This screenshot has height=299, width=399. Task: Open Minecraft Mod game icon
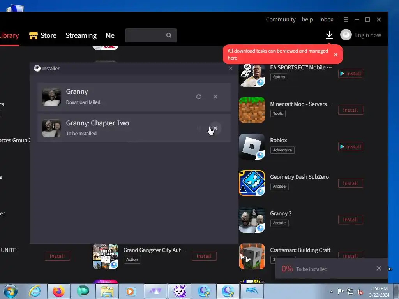point(252,110)
